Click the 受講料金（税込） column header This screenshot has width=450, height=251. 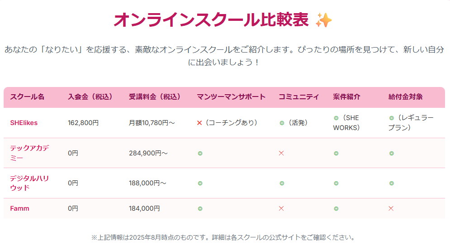click(x=156, y=97)
